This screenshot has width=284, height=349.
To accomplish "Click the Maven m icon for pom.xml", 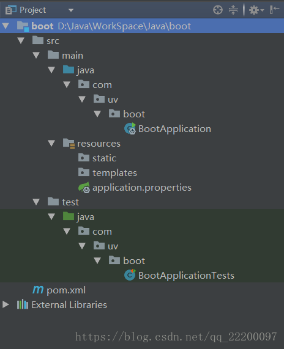I will 38,290.
